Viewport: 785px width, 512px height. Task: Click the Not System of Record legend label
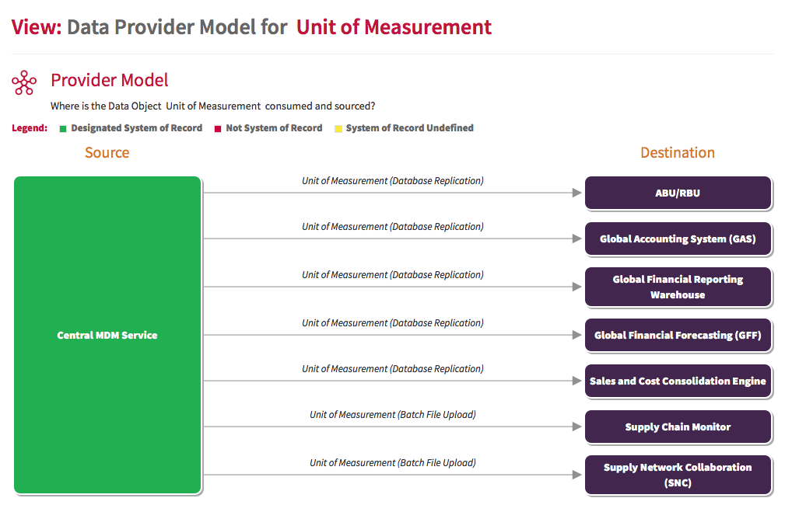tap(274, 128)
